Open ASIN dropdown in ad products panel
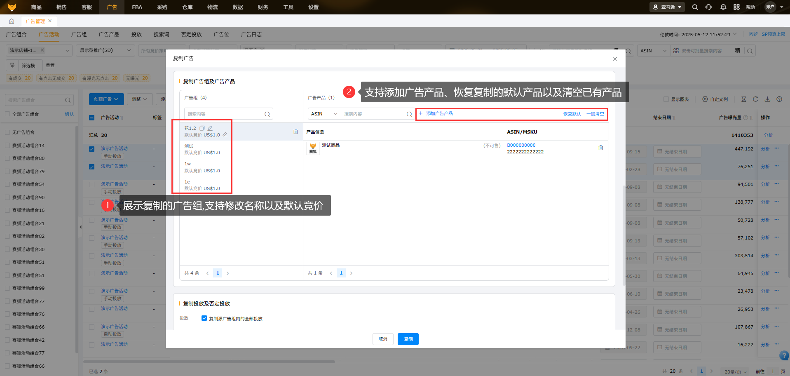Viewport: 790px width, 376px height. [x=324, y=114]
